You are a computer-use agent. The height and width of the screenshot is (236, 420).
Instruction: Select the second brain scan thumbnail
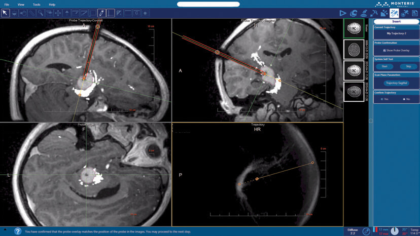[354, 50]
